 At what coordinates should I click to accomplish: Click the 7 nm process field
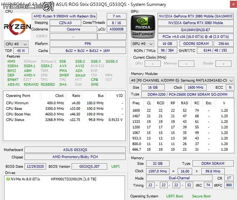click(116, 16)
